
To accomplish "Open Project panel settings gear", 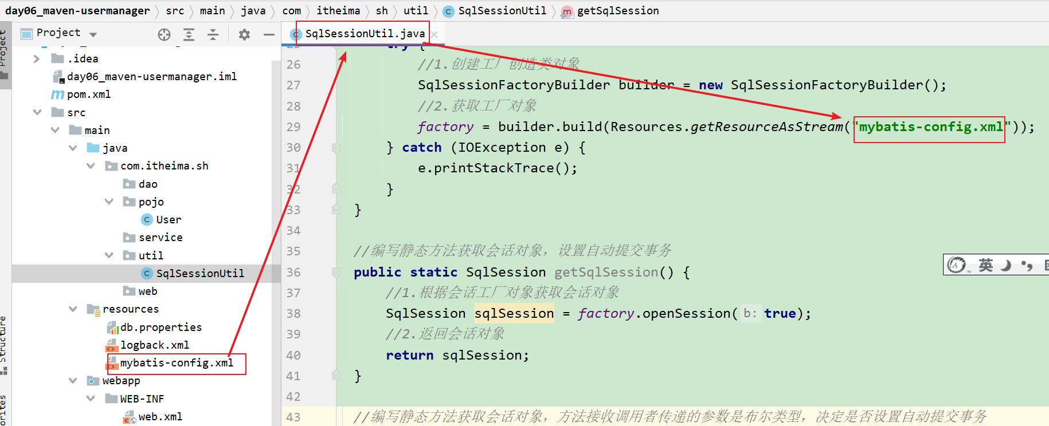I will pos(244,35).
